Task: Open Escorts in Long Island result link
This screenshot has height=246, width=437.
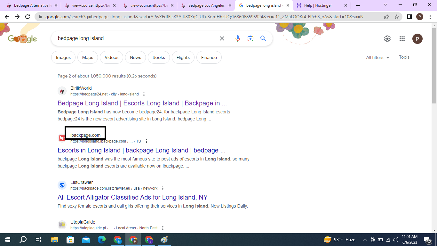Action: (142, 150)
